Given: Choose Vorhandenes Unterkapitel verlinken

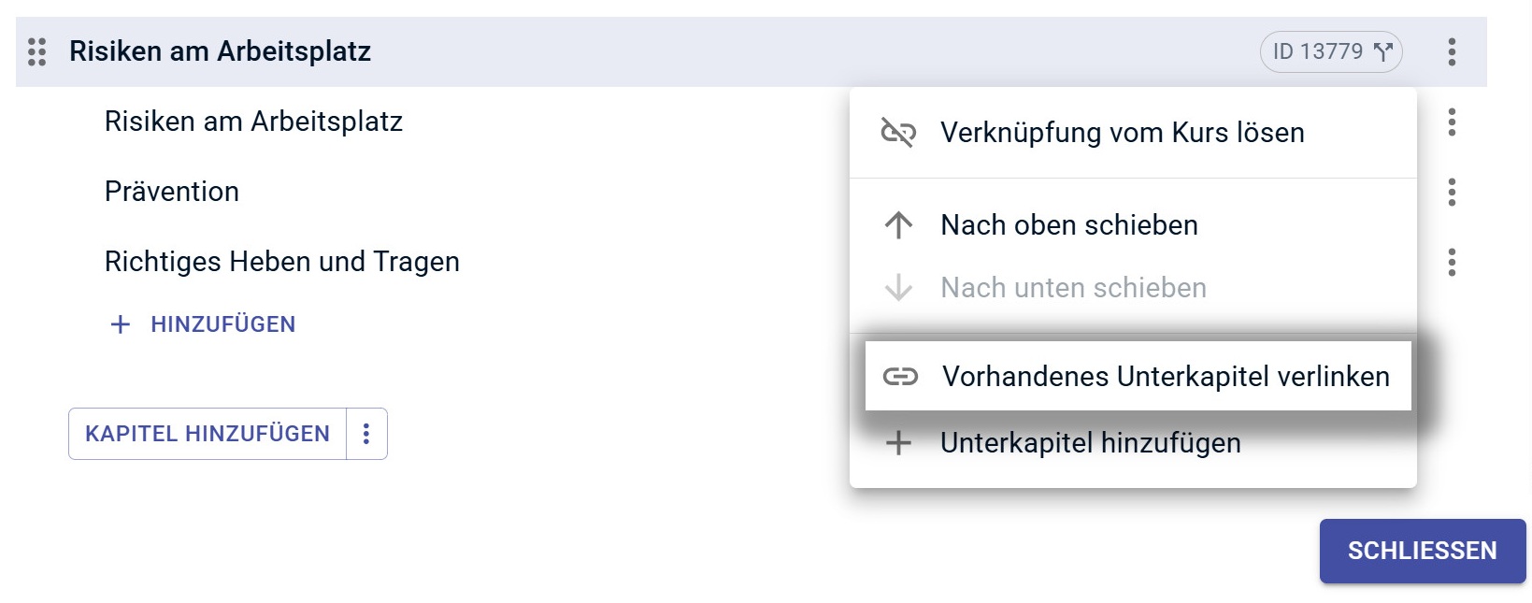Looking at the screenshot, I should pos(1165,377).
